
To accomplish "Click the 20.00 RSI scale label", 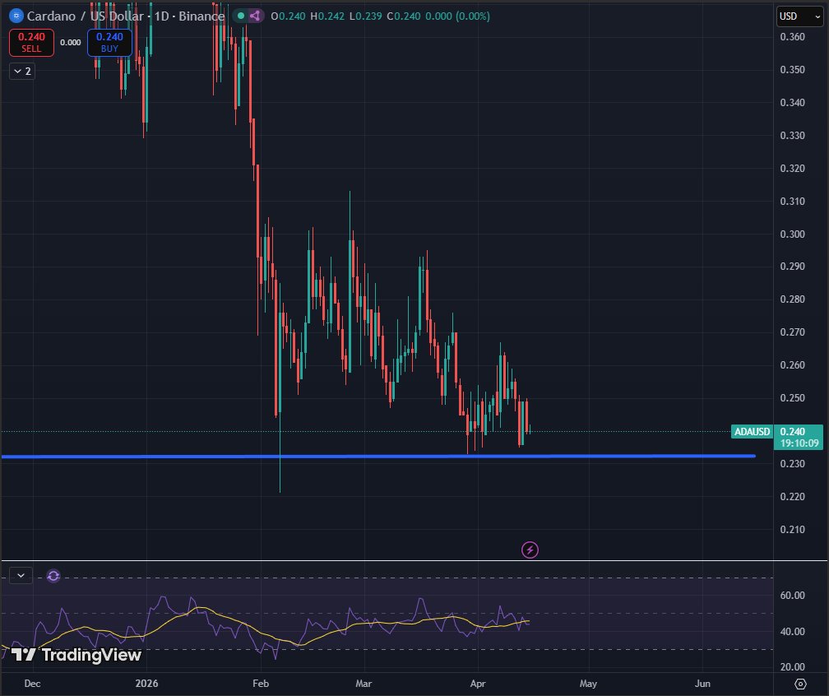I will pyautogui.click(x=793, y=667).
